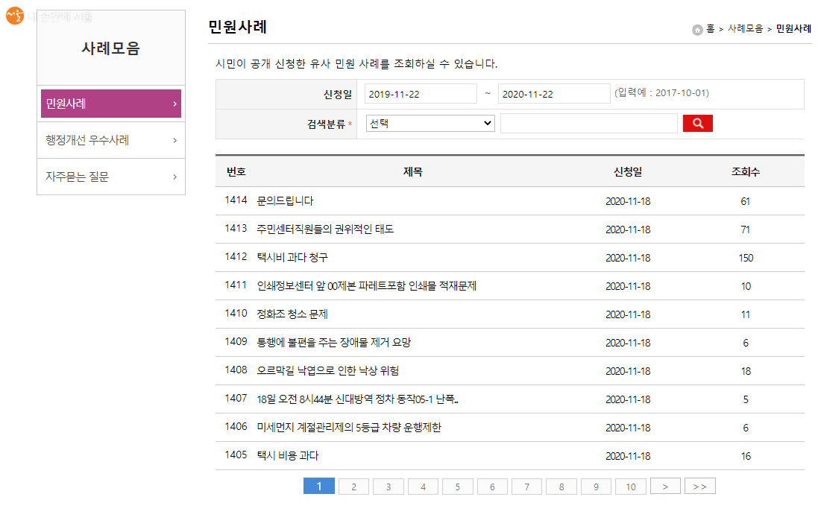Jump to last page double-arrow button
The height and width of the screenshot is (532, 821).
[699, 487]
